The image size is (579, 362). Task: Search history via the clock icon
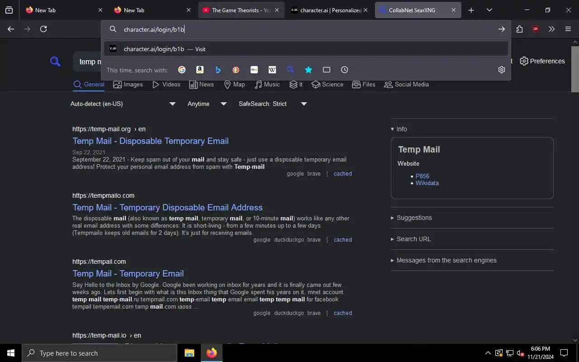click(345, 70)
